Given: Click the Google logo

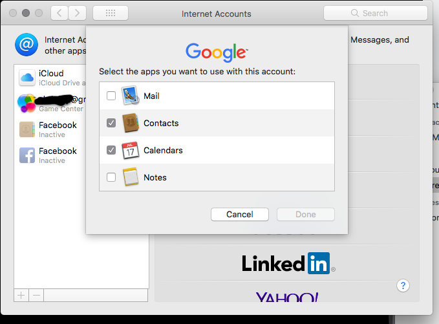Looking at the screenshot, I should [x=217, y=52].
